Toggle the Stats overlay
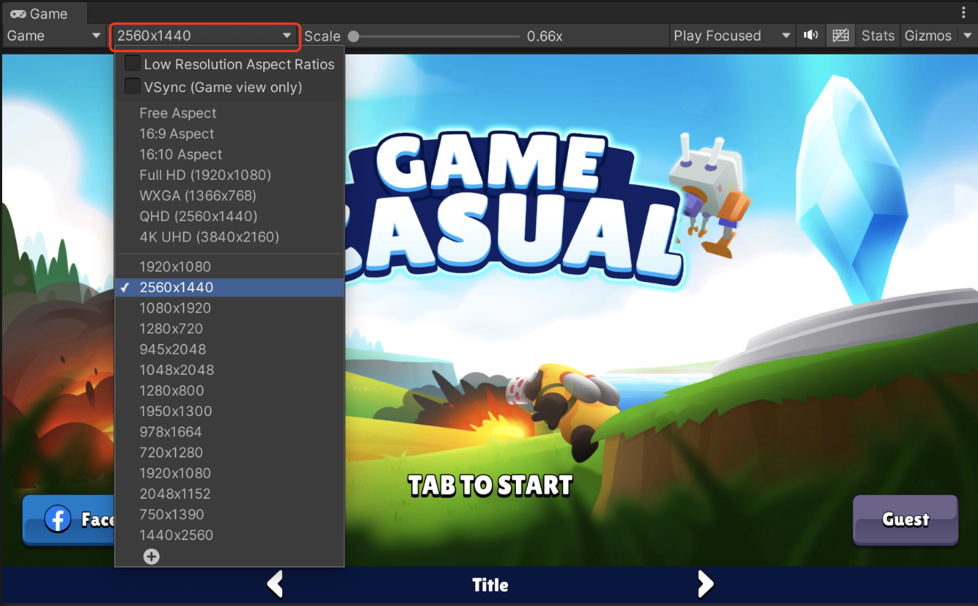This screenshot has height=606, width=978. 878,36
